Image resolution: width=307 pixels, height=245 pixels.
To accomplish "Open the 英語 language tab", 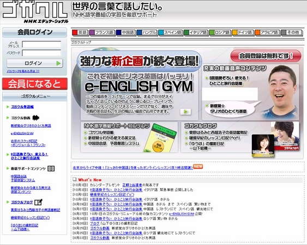I will [x=80, y=33].
